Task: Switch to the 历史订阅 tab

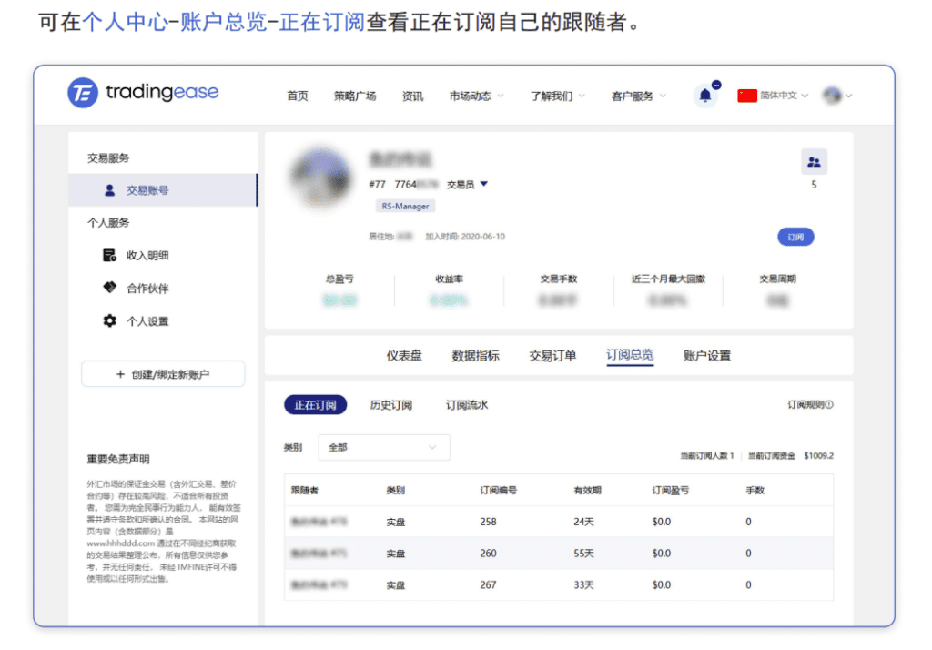Action: tap(390, 405)
